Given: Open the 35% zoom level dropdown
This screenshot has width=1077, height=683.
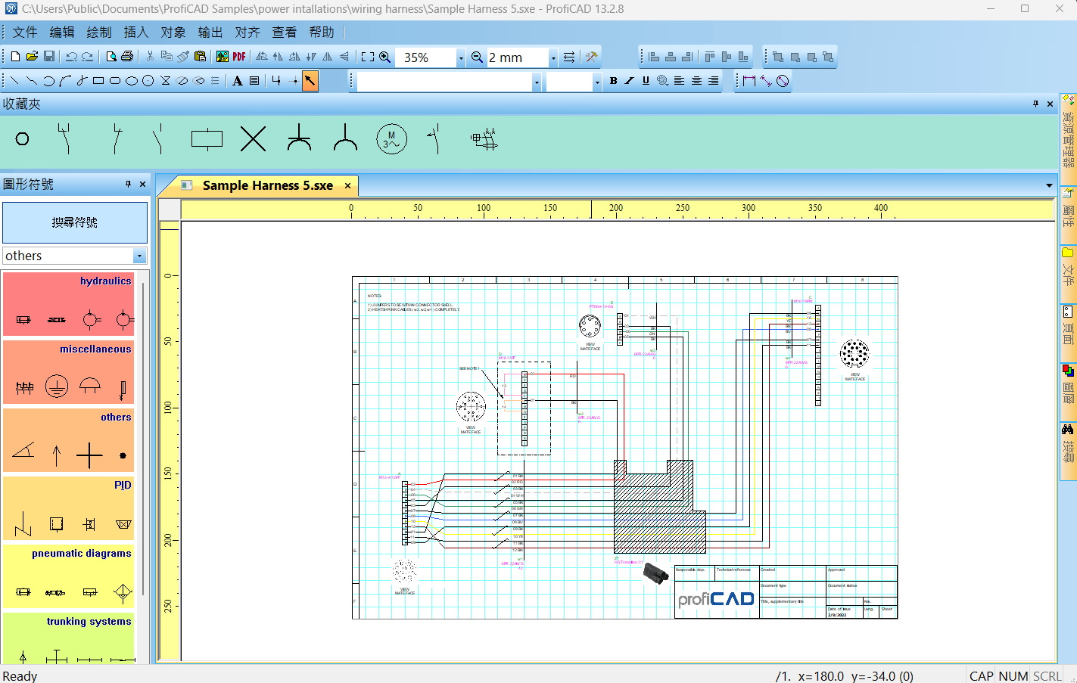Looking at the screenshot, I should click(x=460, y=57).
